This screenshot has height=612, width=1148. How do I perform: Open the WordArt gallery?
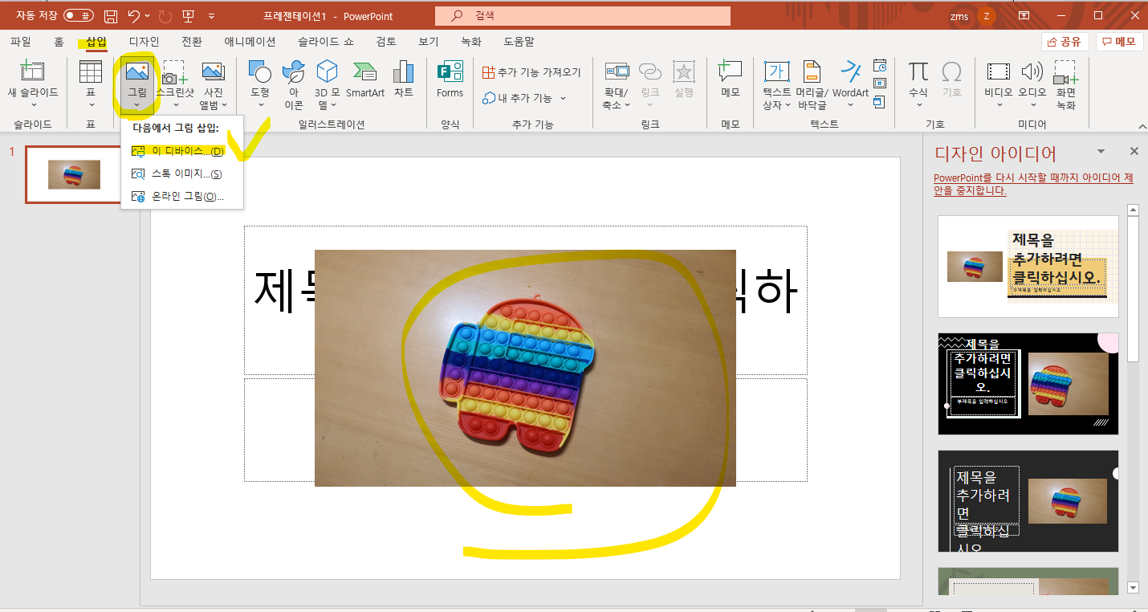point(851,84)
